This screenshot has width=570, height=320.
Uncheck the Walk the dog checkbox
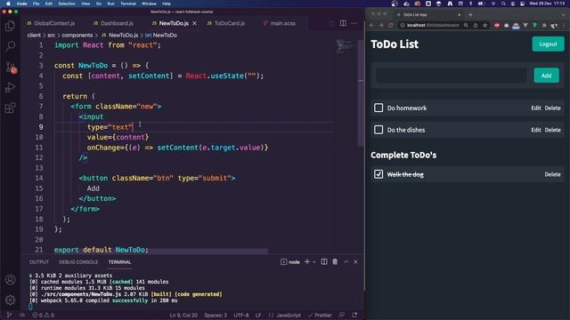(x=379, y=174)
